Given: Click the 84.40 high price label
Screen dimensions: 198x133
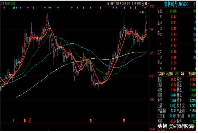Looking at the screenshot, I should [x=142, y=12].
